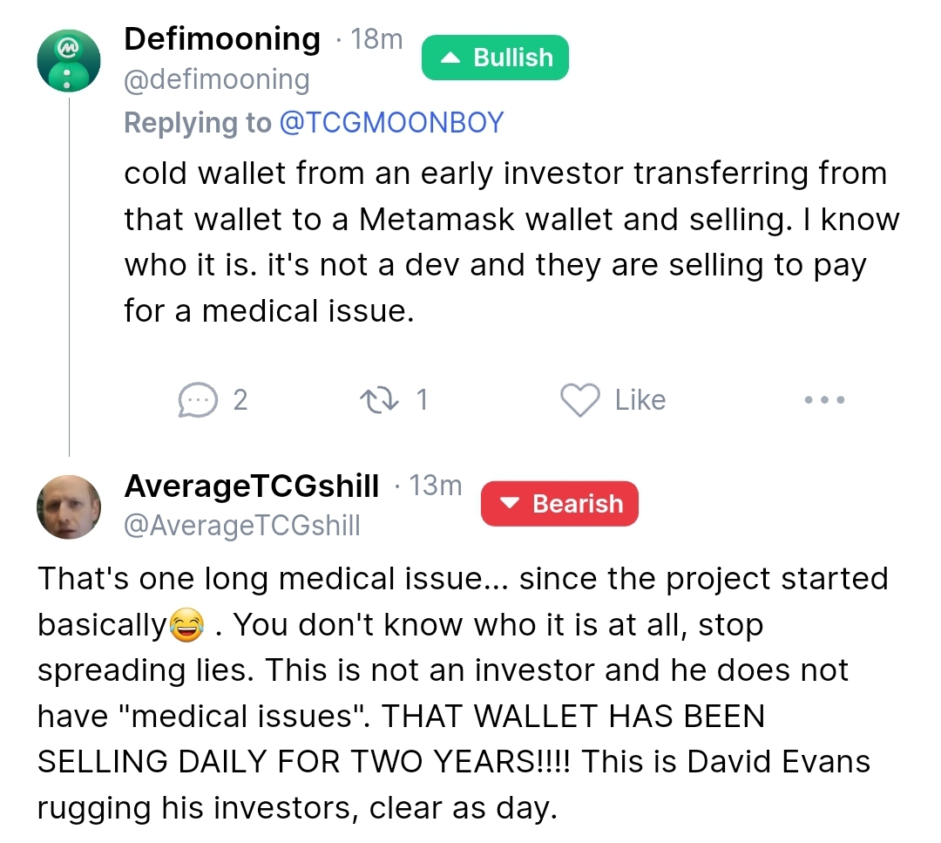Click the red Bearish sentiment badge
Screen dimensions: 941x843
click(x=559, y=504)
